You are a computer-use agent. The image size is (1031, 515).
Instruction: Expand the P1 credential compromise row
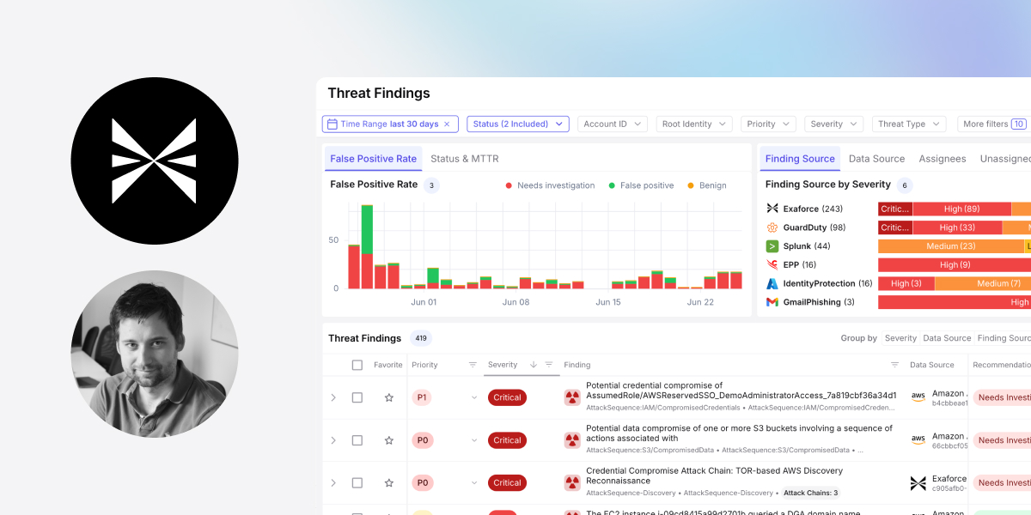coord(333,397)
